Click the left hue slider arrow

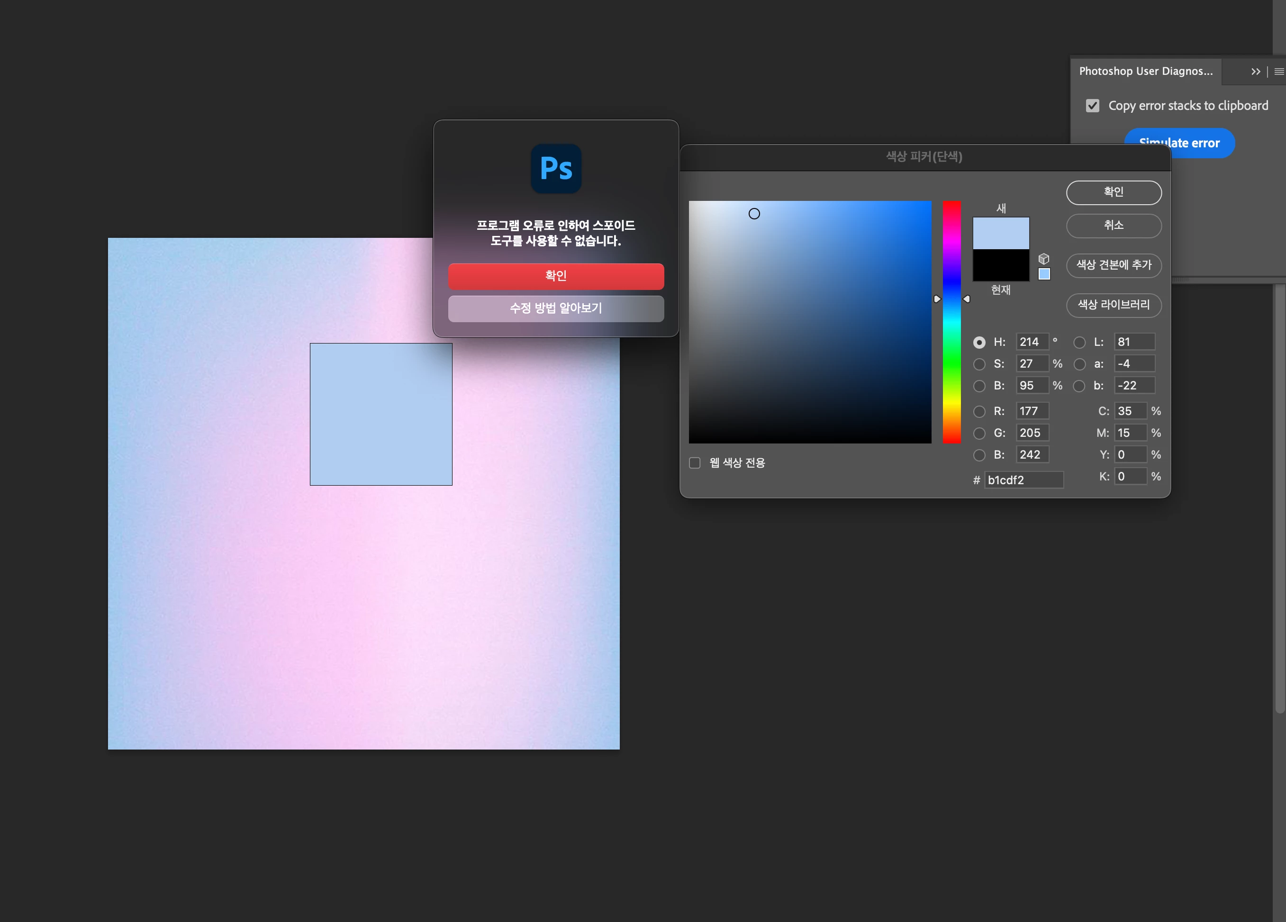pos(937,299)
